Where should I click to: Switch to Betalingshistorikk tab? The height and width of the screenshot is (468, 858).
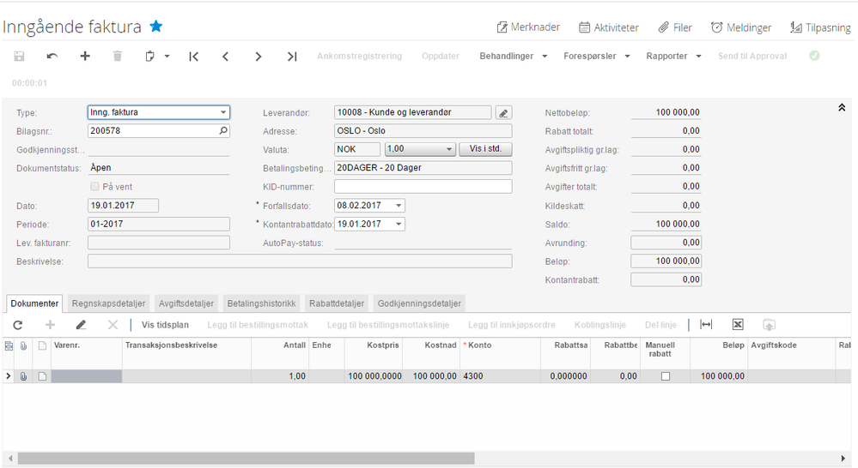coord(262,303)
